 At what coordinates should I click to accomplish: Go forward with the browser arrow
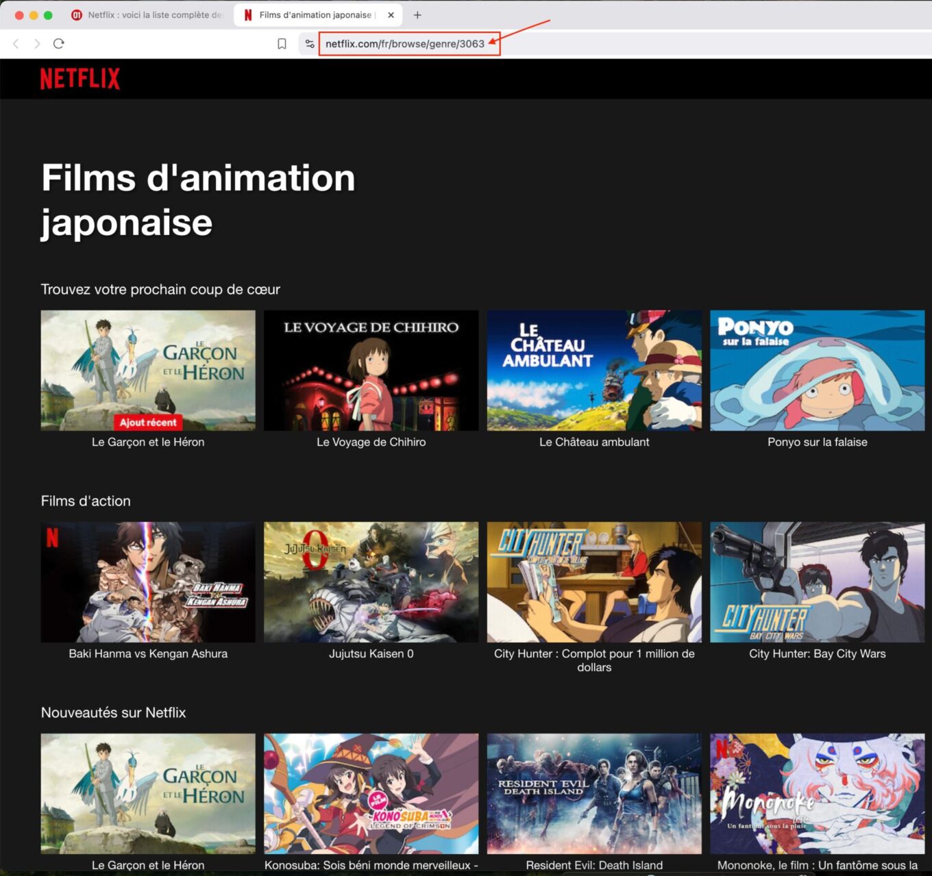click(x=37, y=44)
